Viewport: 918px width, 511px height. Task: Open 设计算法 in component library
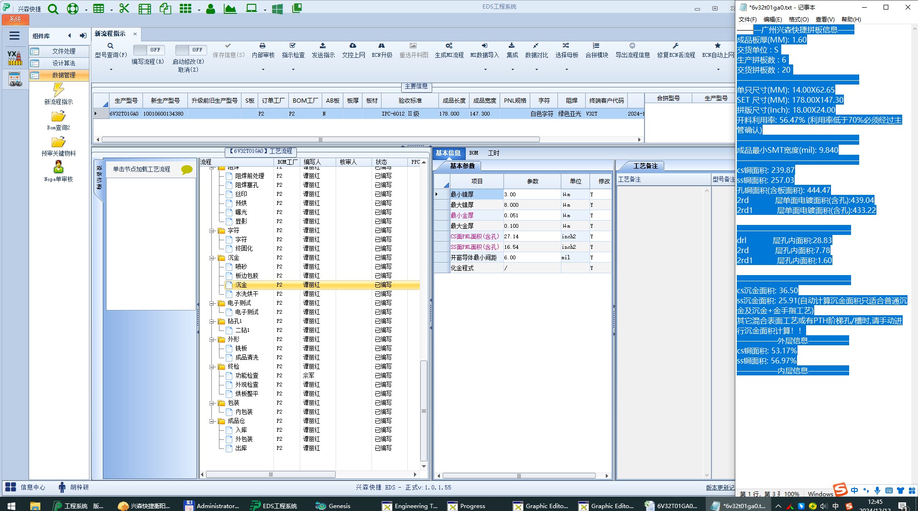point(59,63)
